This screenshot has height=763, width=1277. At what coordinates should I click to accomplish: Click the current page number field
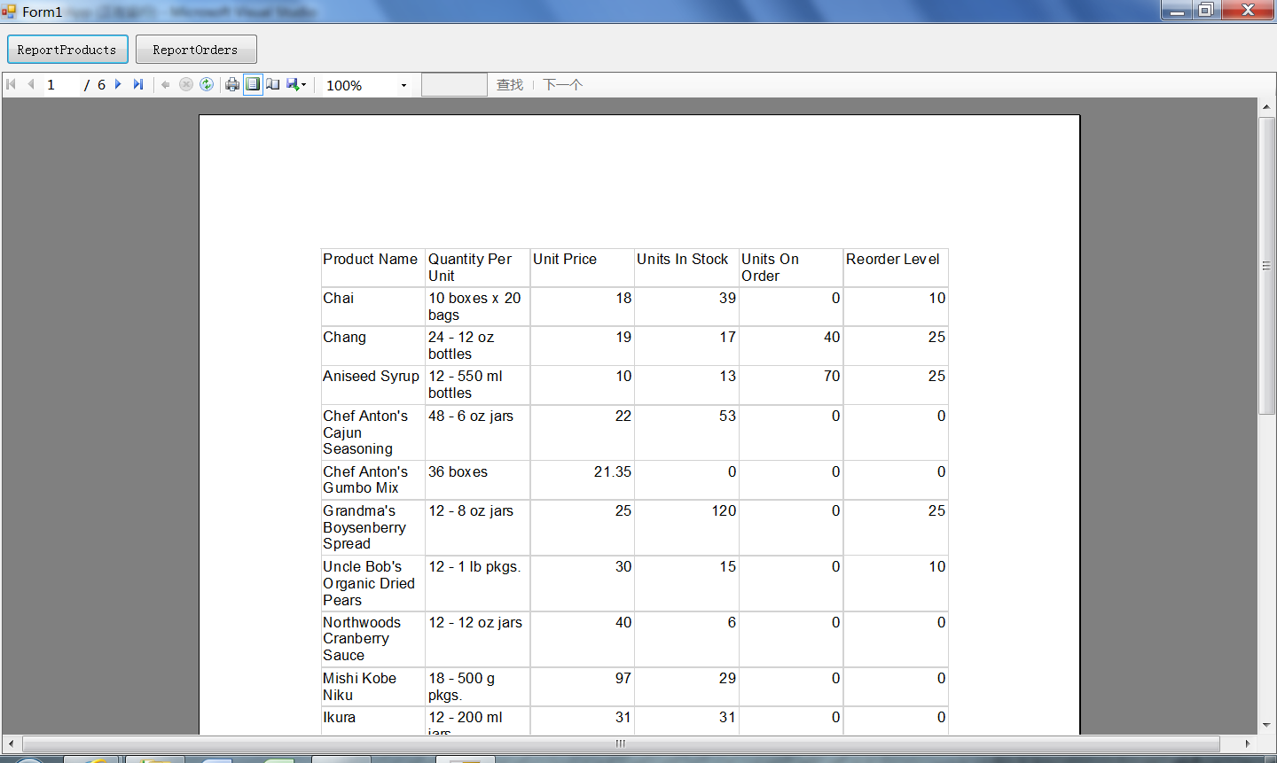(x=60, y=84)
